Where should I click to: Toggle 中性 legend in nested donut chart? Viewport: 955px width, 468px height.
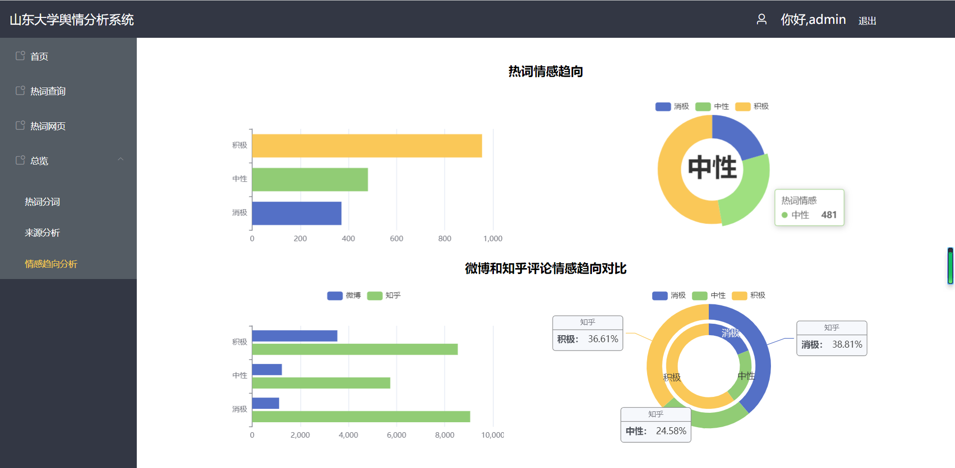[708, 295]
